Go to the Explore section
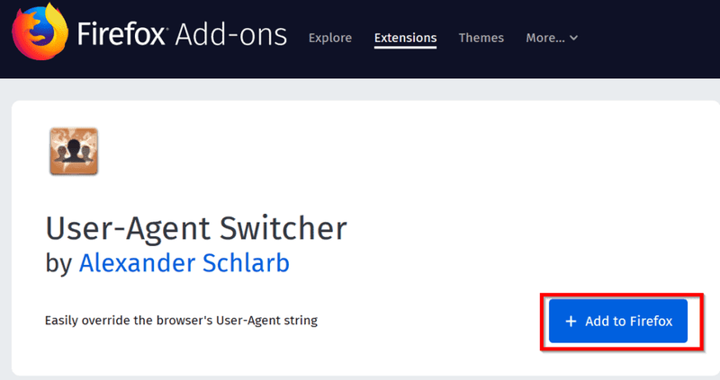The height and width of the screenshot is (380, 720). (x=330, y=38)
